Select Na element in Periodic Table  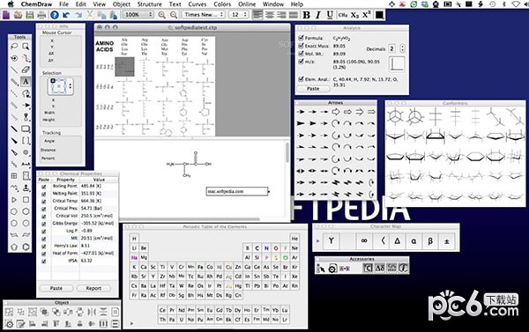(x=134, y=257)
